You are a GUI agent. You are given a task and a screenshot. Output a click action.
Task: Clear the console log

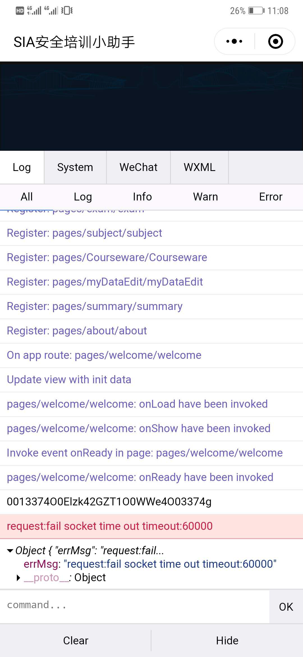coord(75,640)
